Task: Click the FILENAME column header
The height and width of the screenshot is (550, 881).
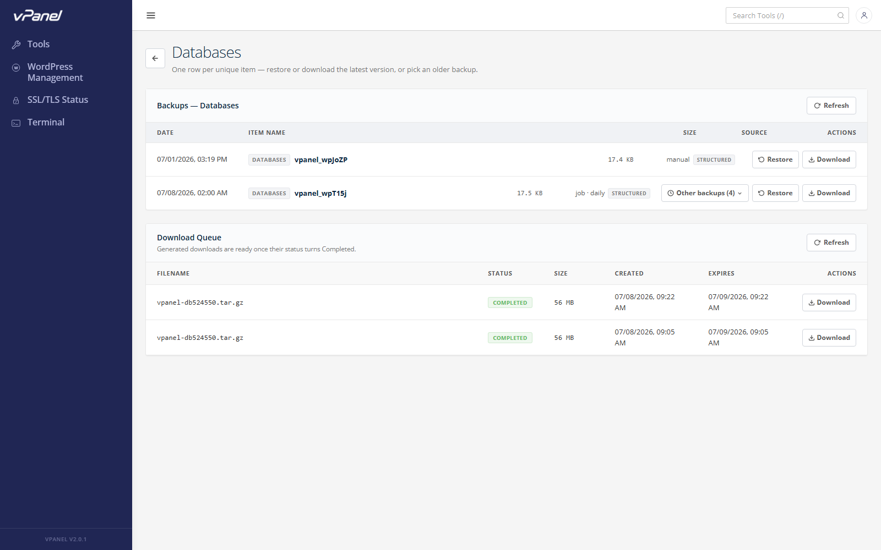Action: coord(173,273)
